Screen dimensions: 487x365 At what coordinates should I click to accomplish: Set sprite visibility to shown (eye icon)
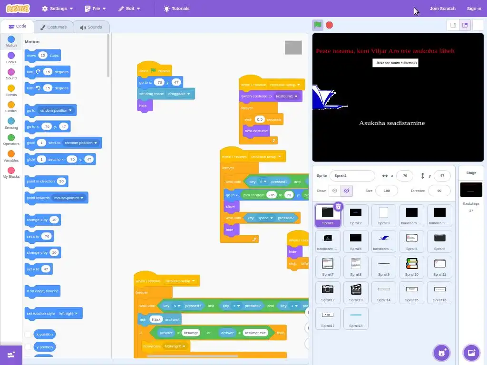[x=335, y=191]
